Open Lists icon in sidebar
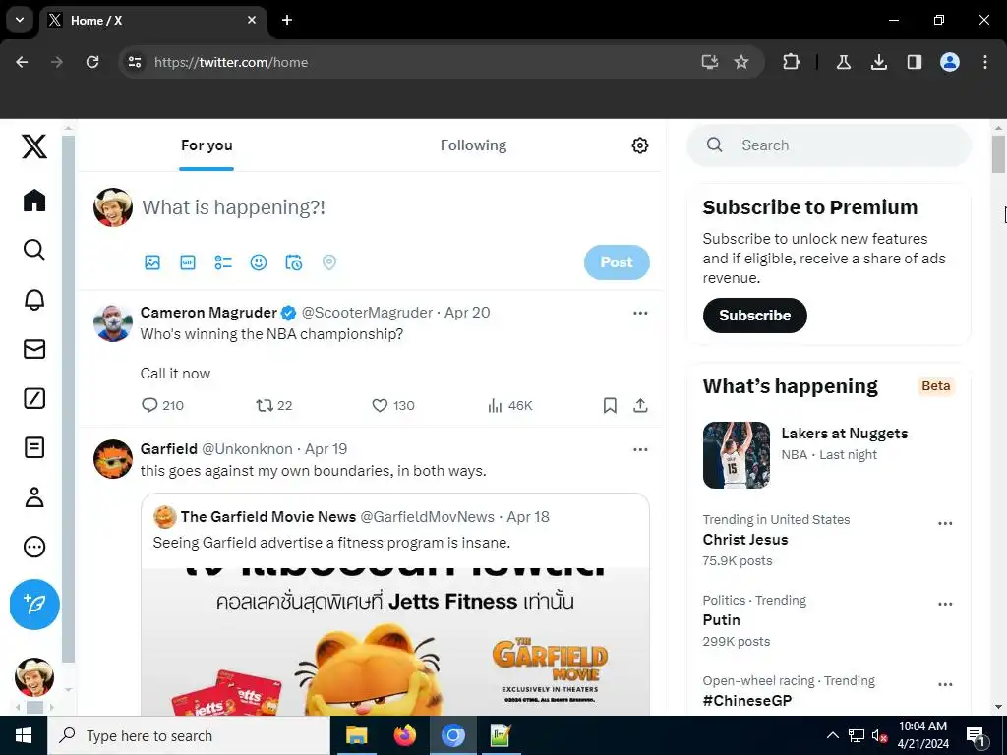Screen dimensions: 1007x755 tap(34, 447)
